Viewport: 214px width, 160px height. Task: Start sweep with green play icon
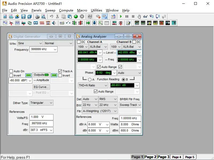(121, 17)
